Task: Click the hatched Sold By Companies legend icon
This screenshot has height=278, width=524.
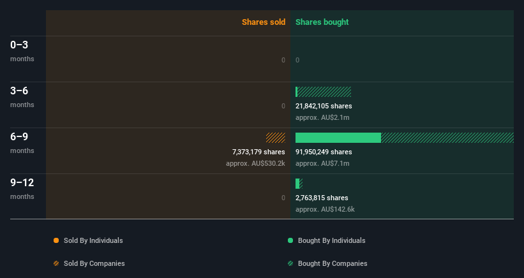Action: (x=56, y=263)
